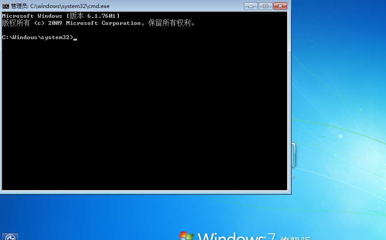Image resolution: width=386 pixels, height=240 pixels.
Task: Close the administrator cmd.exe window
Action: coord(280,6)
